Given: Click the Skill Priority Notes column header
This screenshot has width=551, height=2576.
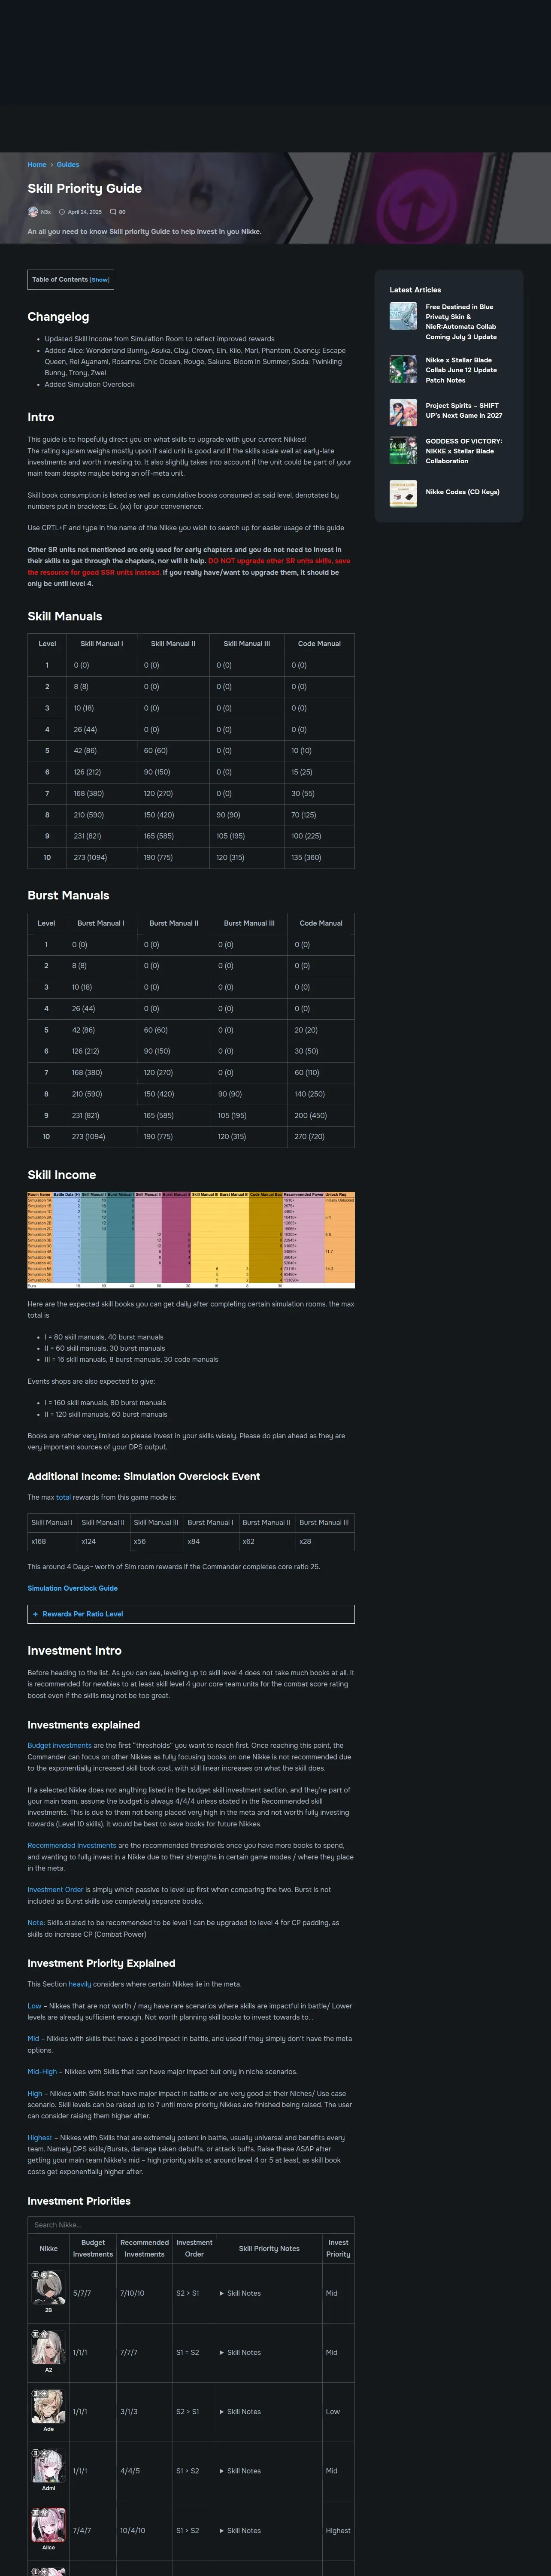Looking at the screenshot, I should click(x=269, y=2248).
